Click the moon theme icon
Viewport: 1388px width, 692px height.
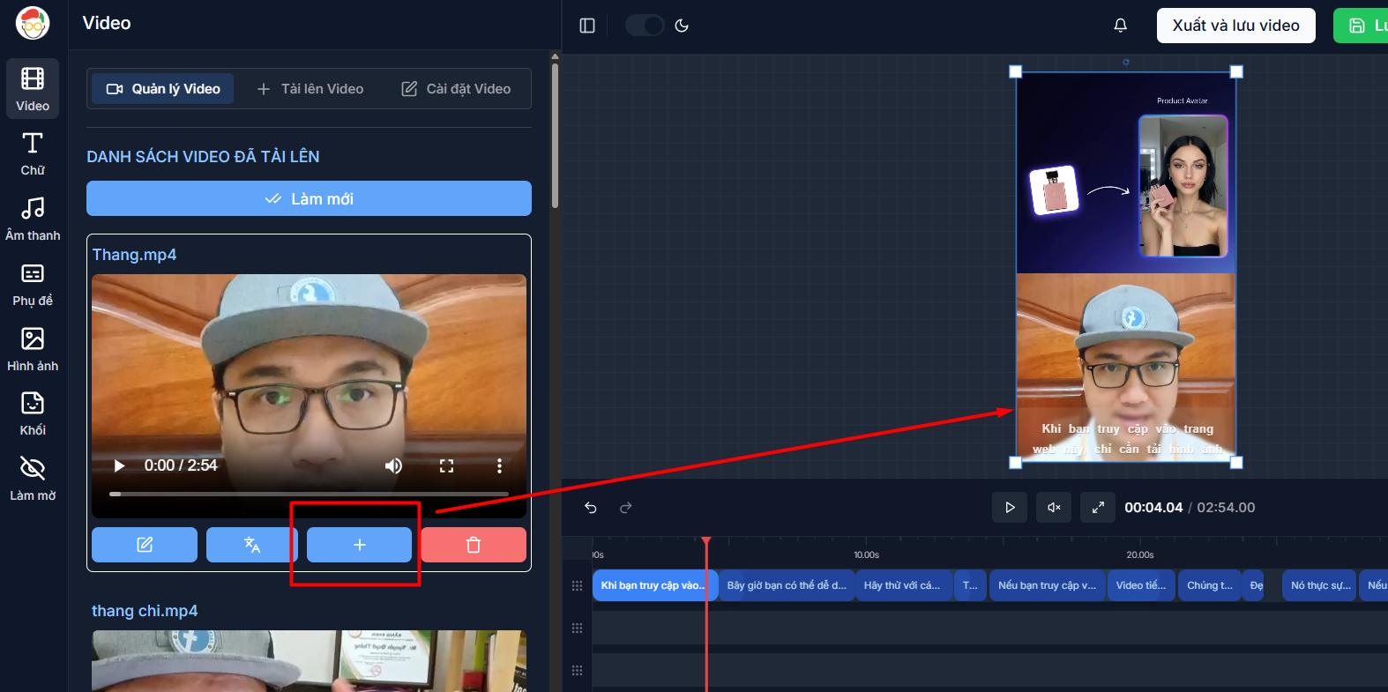tap(682, 26)
